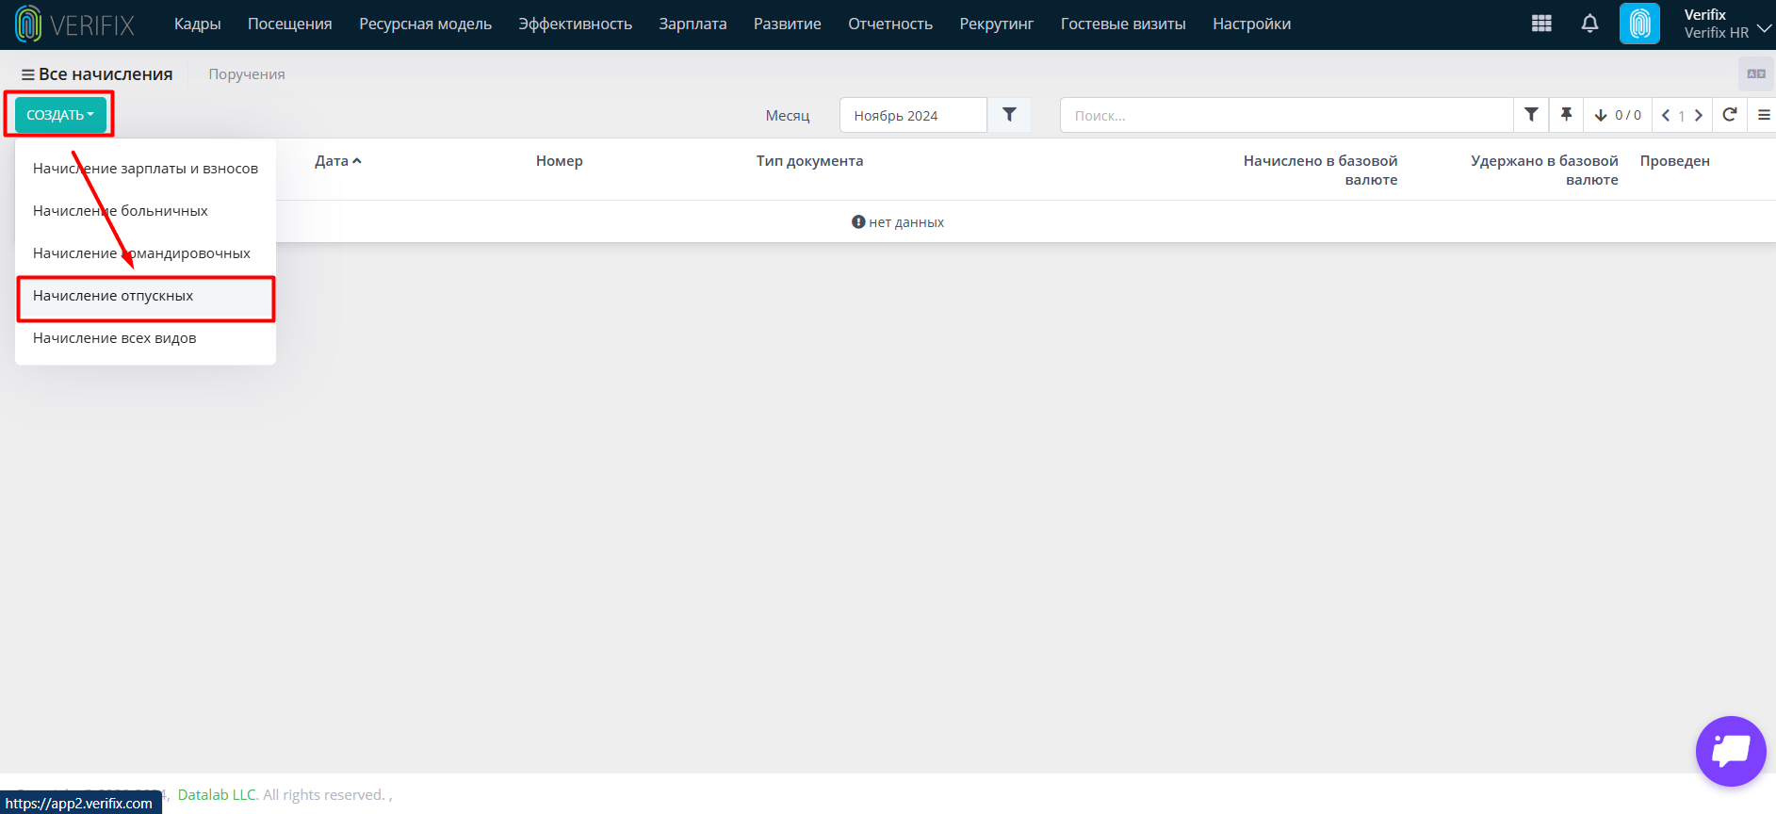Screen dimensions: 1776x814
Task: Select Начисление больничных option
Action: click(x=145, y=211)
